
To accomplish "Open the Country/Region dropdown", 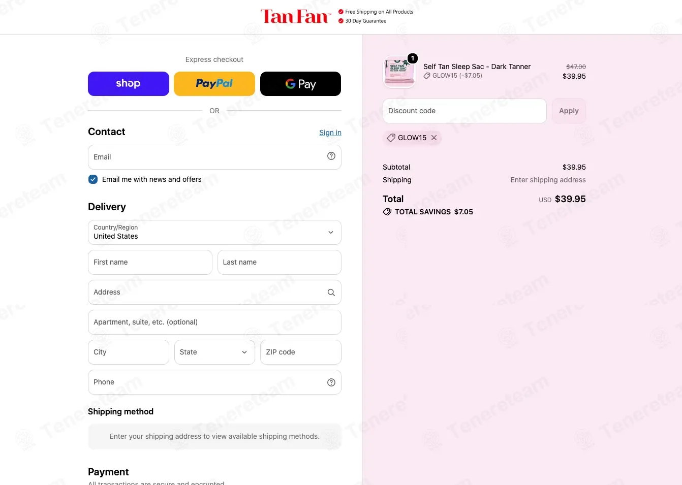I will click(x=214, y=233).
